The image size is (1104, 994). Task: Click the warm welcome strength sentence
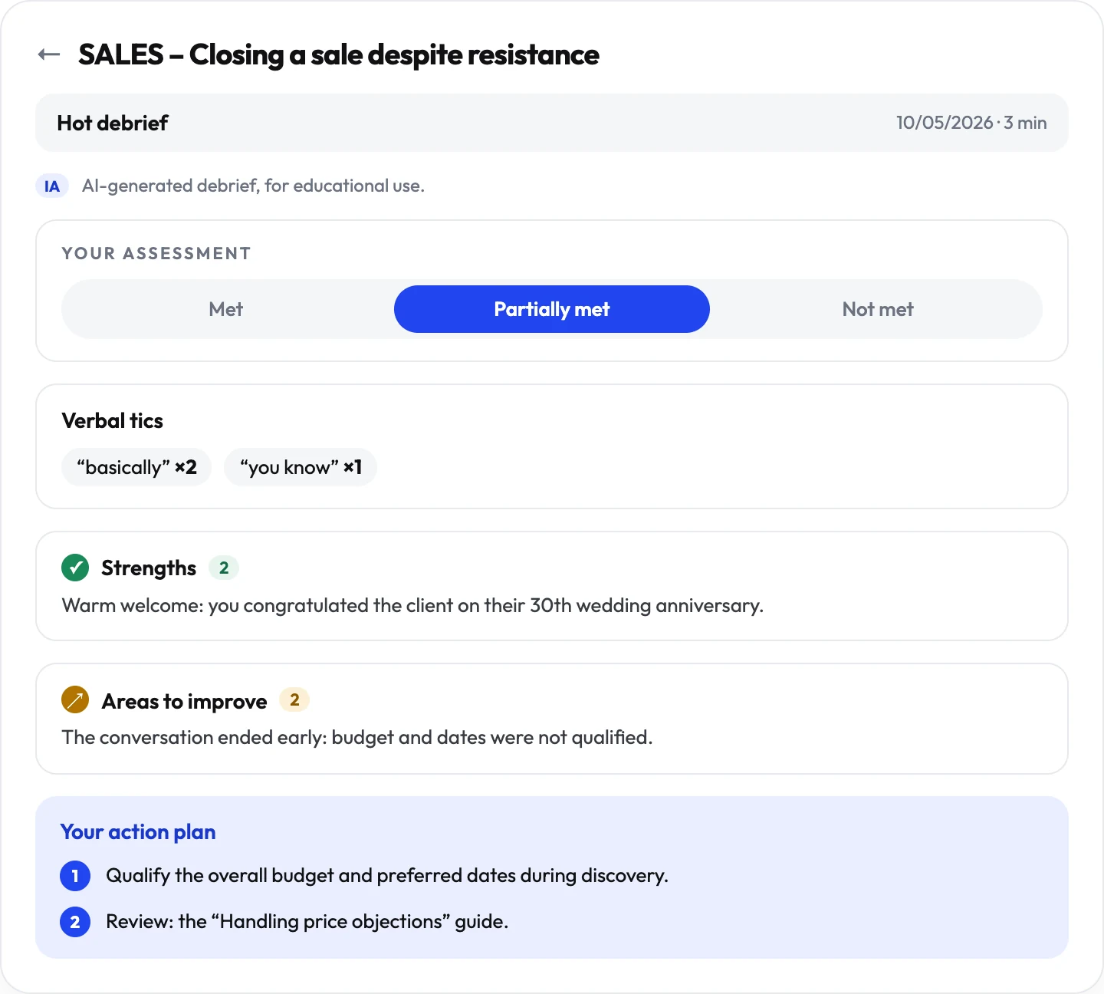(x=412, y=606)
